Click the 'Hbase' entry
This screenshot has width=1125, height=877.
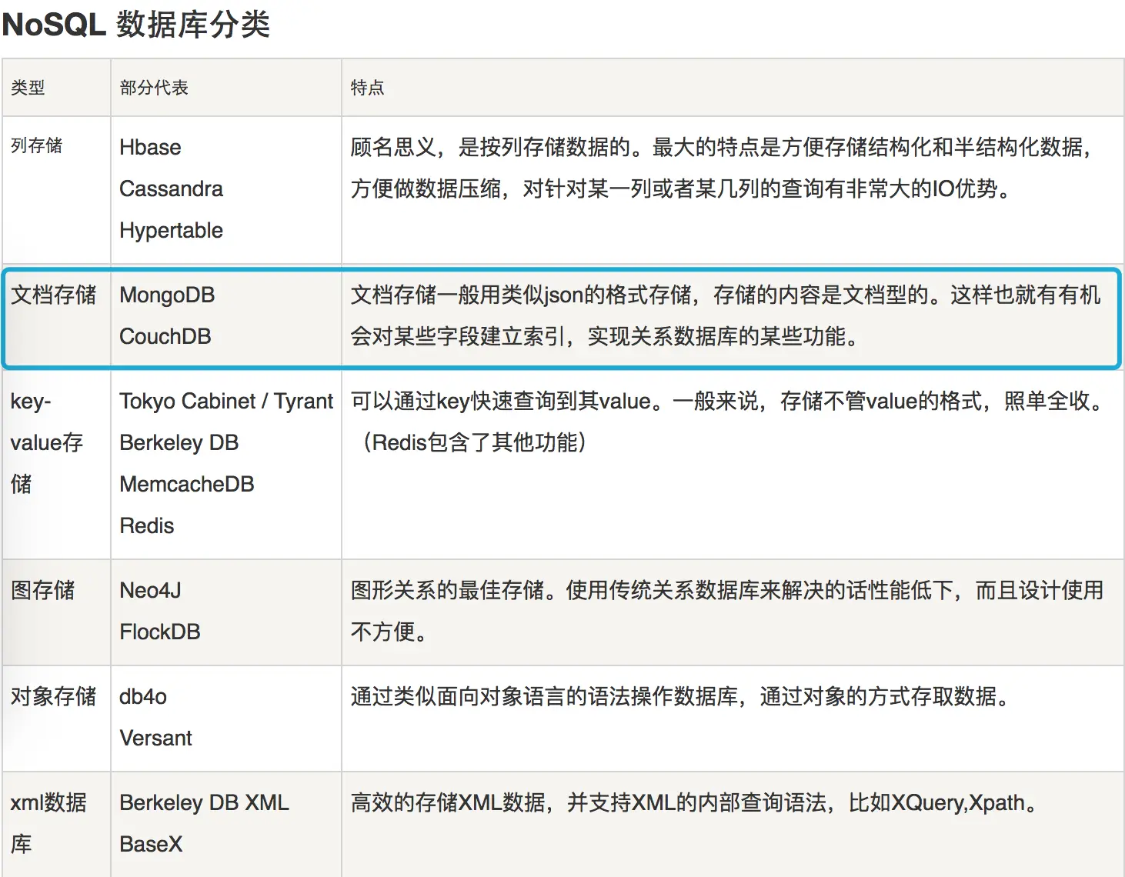coord(150,147)
